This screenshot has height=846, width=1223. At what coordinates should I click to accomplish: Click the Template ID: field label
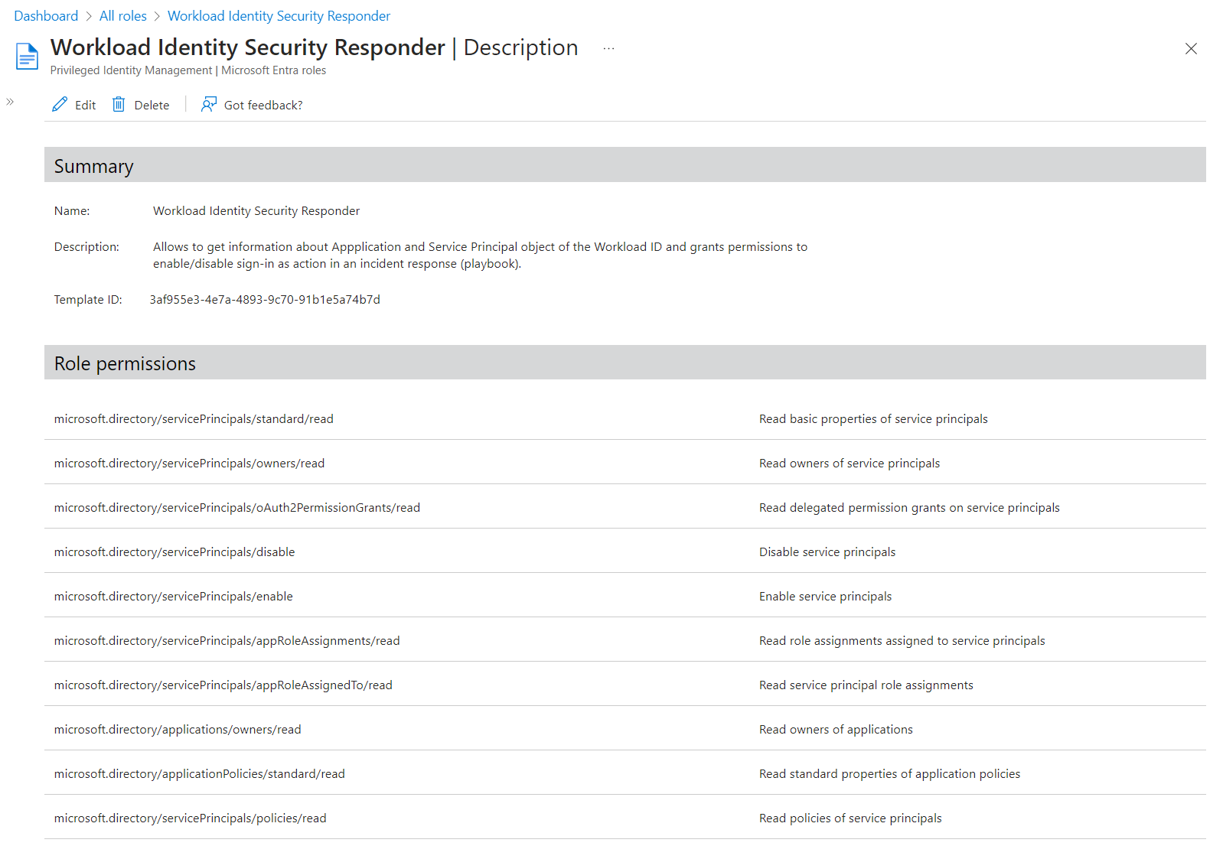click(x=88, y=300)
